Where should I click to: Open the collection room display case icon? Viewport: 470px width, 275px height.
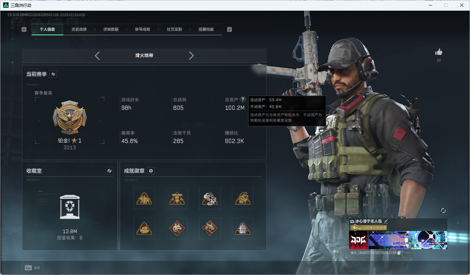[69, 207]
